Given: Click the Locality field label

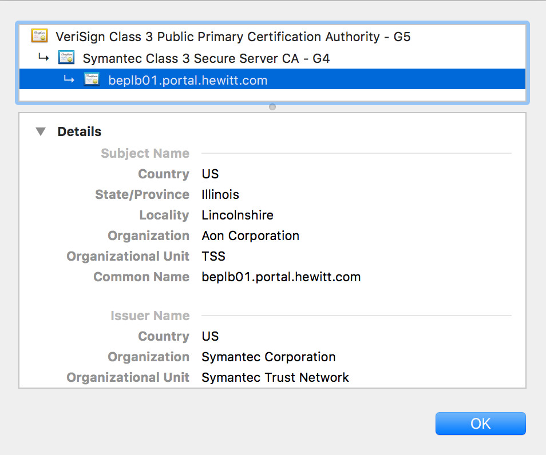Looking at the screenshot, I should (164, 215).
